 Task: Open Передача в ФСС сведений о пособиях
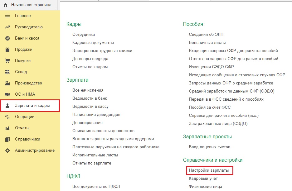point(226,99)
